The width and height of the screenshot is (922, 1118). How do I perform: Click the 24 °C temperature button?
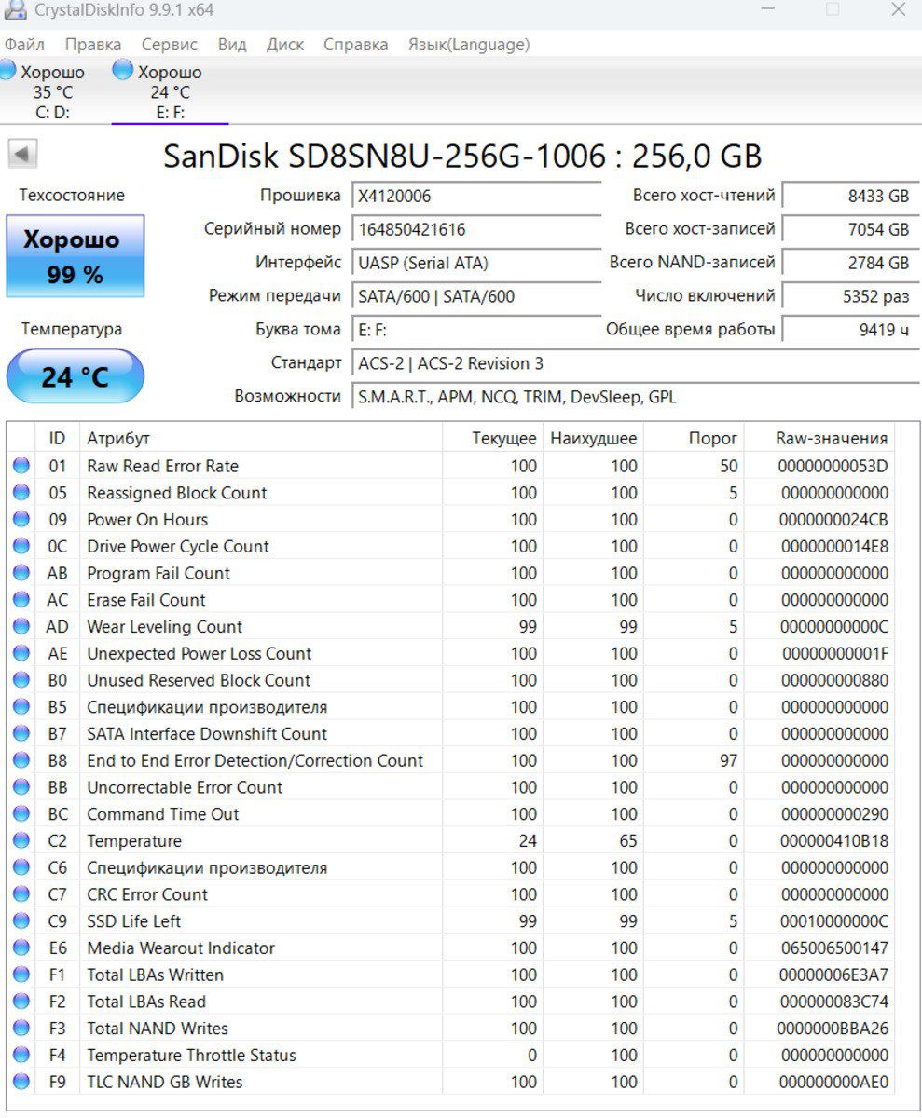(x=76, y=376)
